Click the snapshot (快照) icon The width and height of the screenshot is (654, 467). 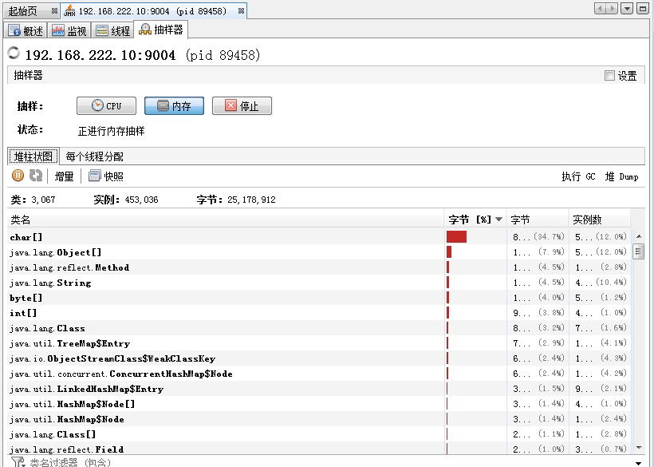(94, 176)
